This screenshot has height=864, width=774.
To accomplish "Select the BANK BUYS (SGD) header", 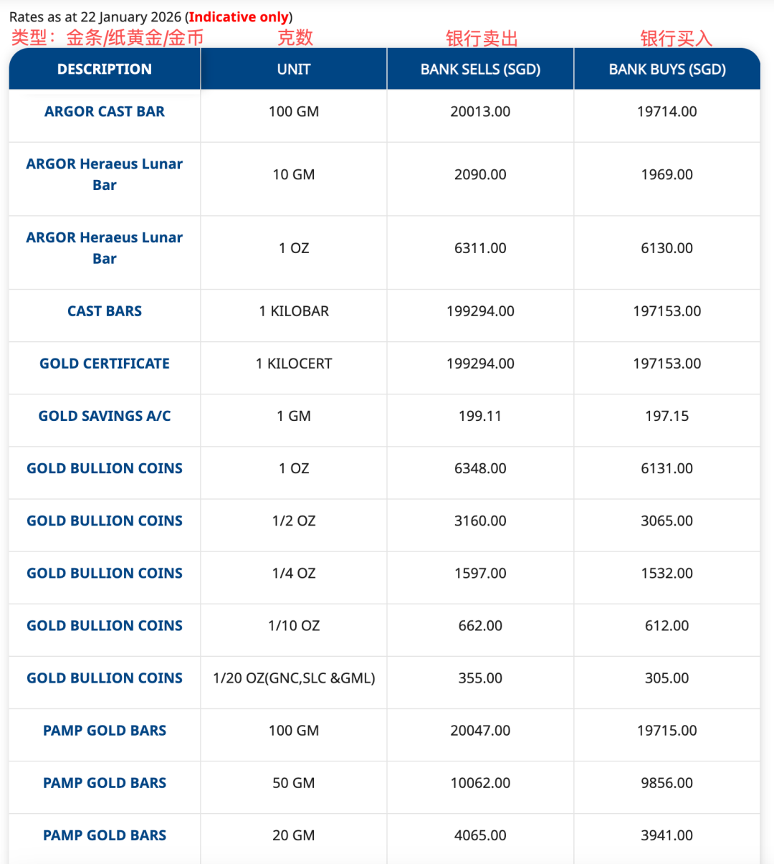I will point(667,70).
